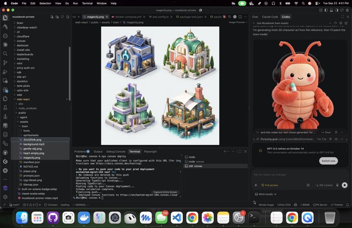
Task: Switch to jest.config.ts tab
Action: [x=160, y=17]
